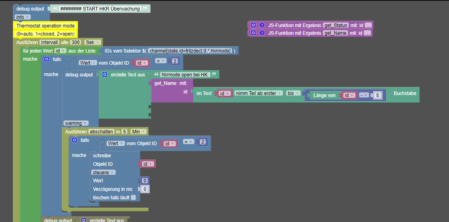Edit schedule name Intervall field

(49, 42)
